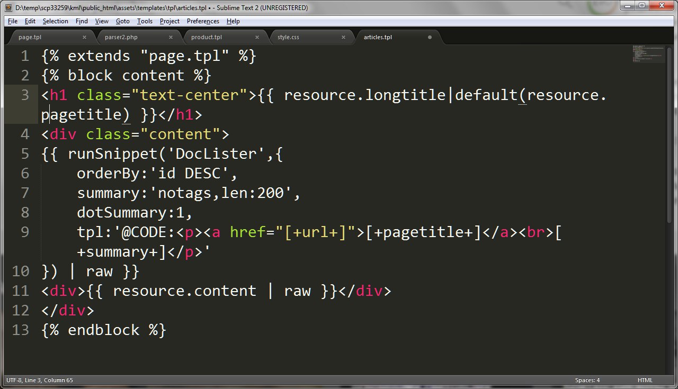Screen dimensions: 678x389
Task: Open the Find menu
Action: [x=82, y=21]
